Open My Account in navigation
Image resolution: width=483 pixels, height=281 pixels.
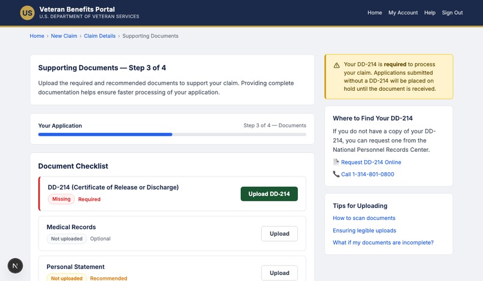[x=403, y=13]
